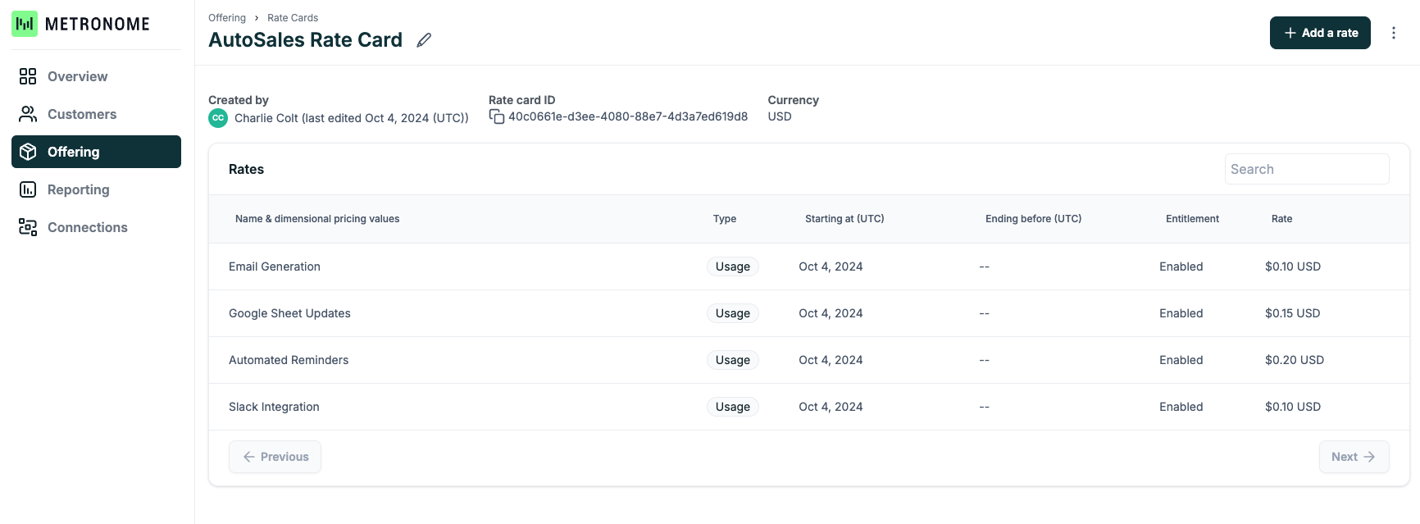
Task: Focus the rates Search field
Action: pos(1306,169)
